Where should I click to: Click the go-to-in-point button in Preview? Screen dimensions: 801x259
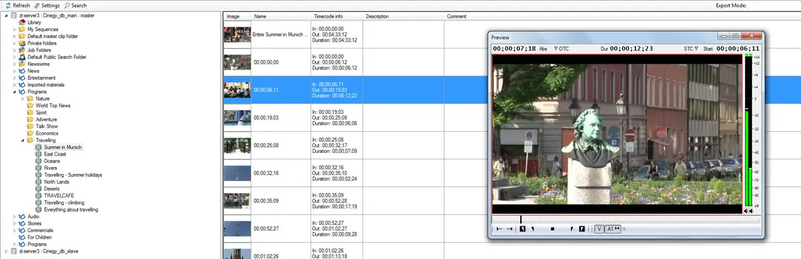499,229
